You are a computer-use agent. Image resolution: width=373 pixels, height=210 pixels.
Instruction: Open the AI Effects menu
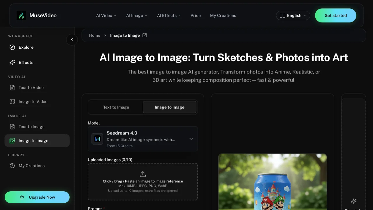click(x=169, y=15)
